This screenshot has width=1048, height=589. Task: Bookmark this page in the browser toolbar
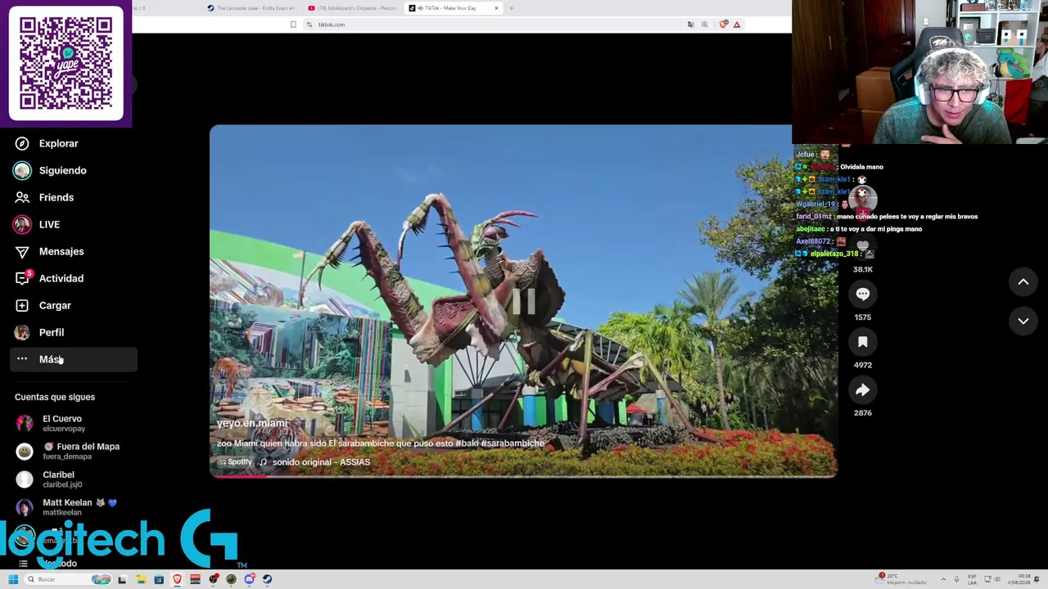pyautogui.click(x=293, y=25)
